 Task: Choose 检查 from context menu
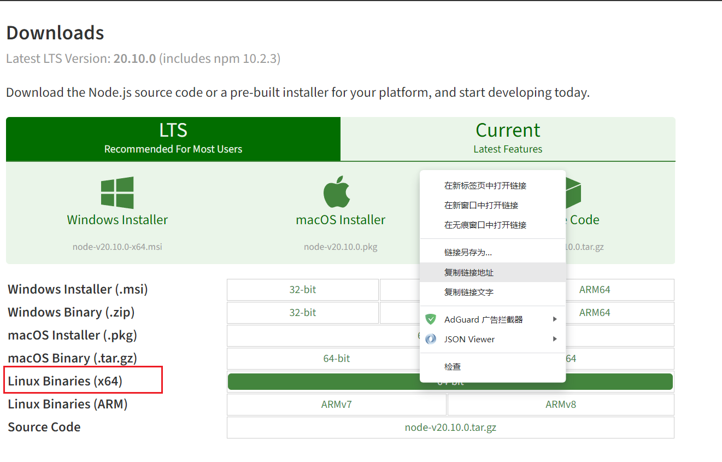coord(492,366)
